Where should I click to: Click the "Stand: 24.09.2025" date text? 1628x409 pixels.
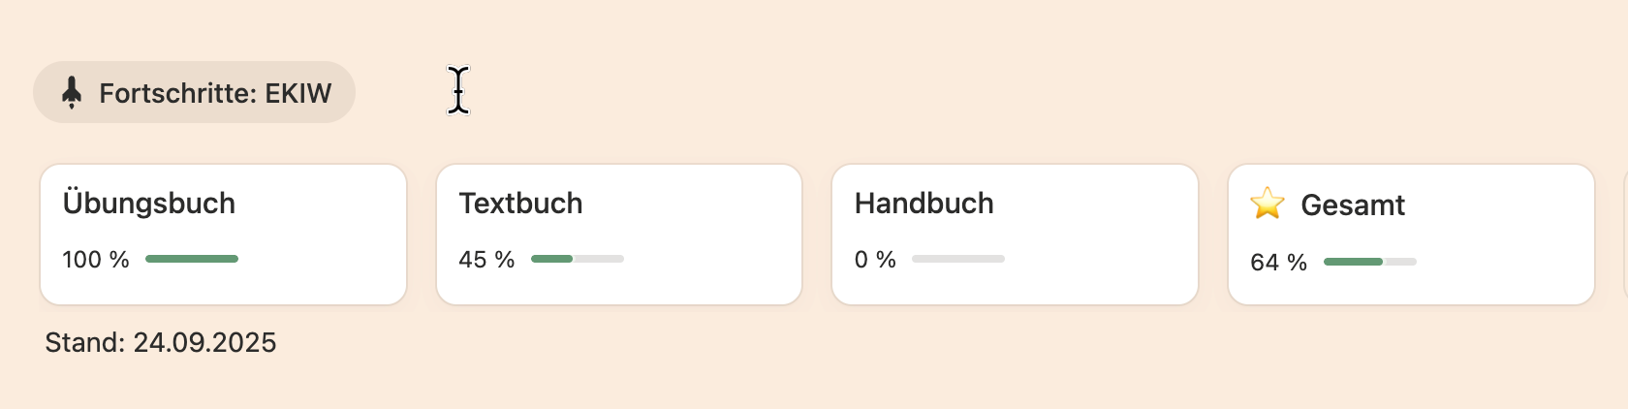[161, 342]
